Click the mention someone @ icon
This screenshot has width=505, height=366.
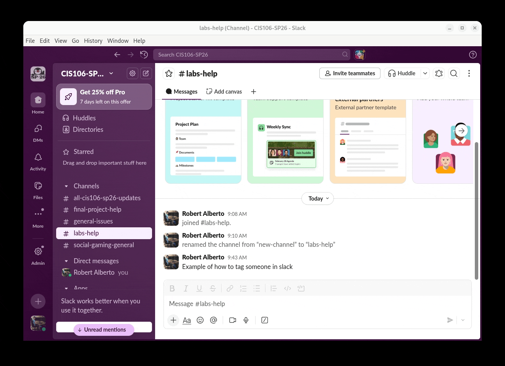point(214,320)
